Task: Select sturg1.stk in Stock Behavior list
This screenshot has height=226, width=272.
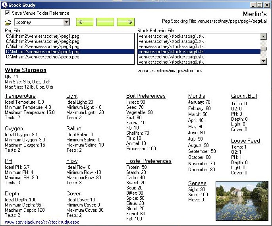Action: click(x=171, y=36)
